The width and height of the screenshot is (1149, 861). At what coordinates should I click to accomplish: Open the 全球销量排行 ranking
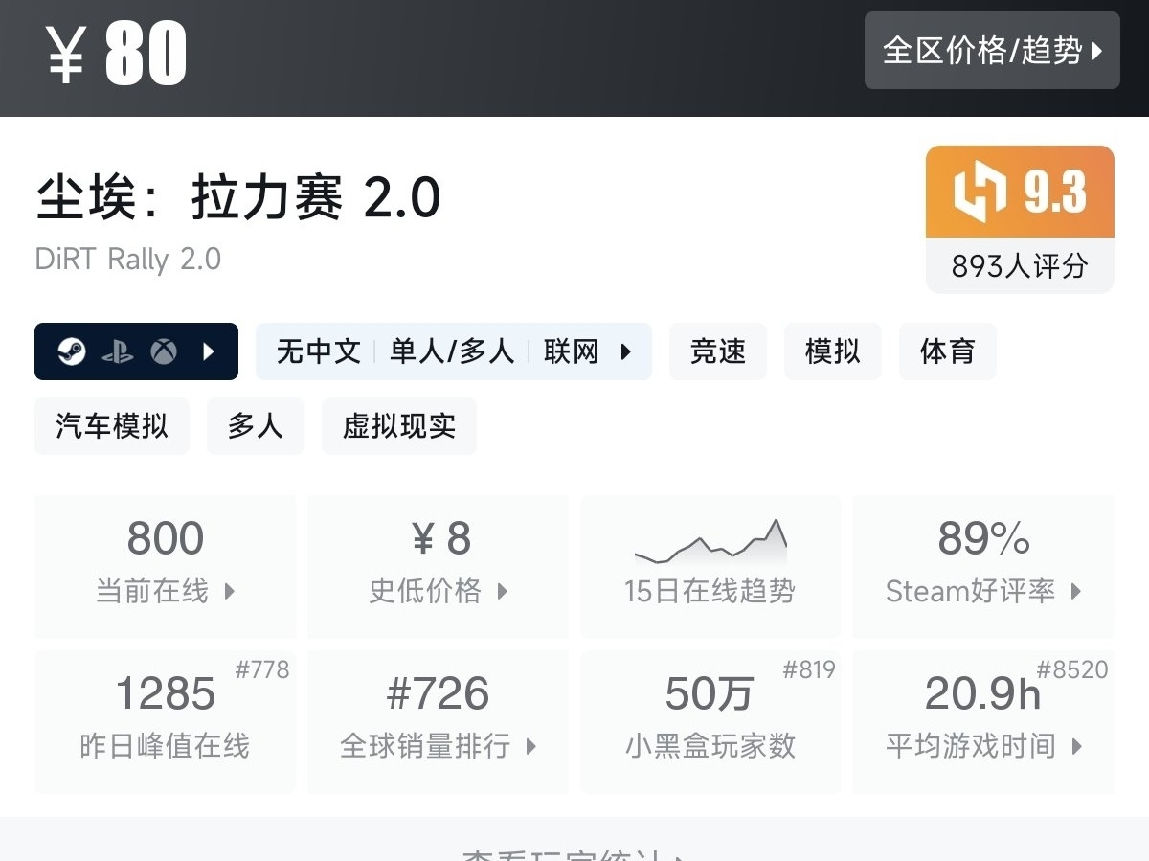coord(438,722)
